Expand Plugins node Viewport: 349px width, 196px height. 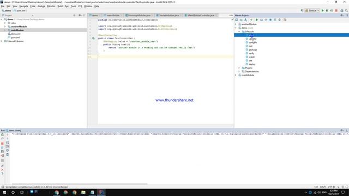[239, 68]
